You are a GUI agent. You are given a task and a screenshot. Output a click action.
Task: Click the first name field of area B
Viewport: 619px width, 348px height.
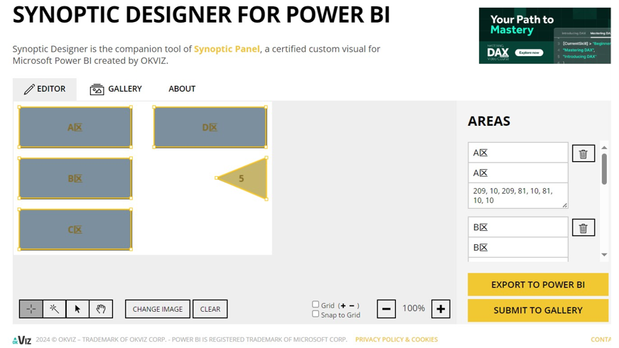(518, 227)
